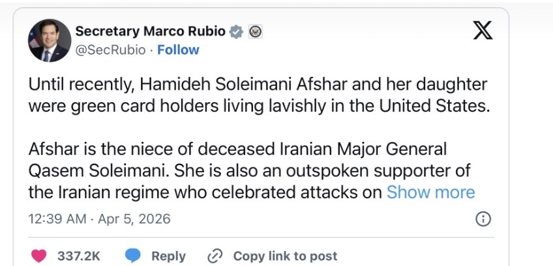Screen dimensions: 553x266
Task: Click the 337.2K likes count
Action: [x=79, y=256]
